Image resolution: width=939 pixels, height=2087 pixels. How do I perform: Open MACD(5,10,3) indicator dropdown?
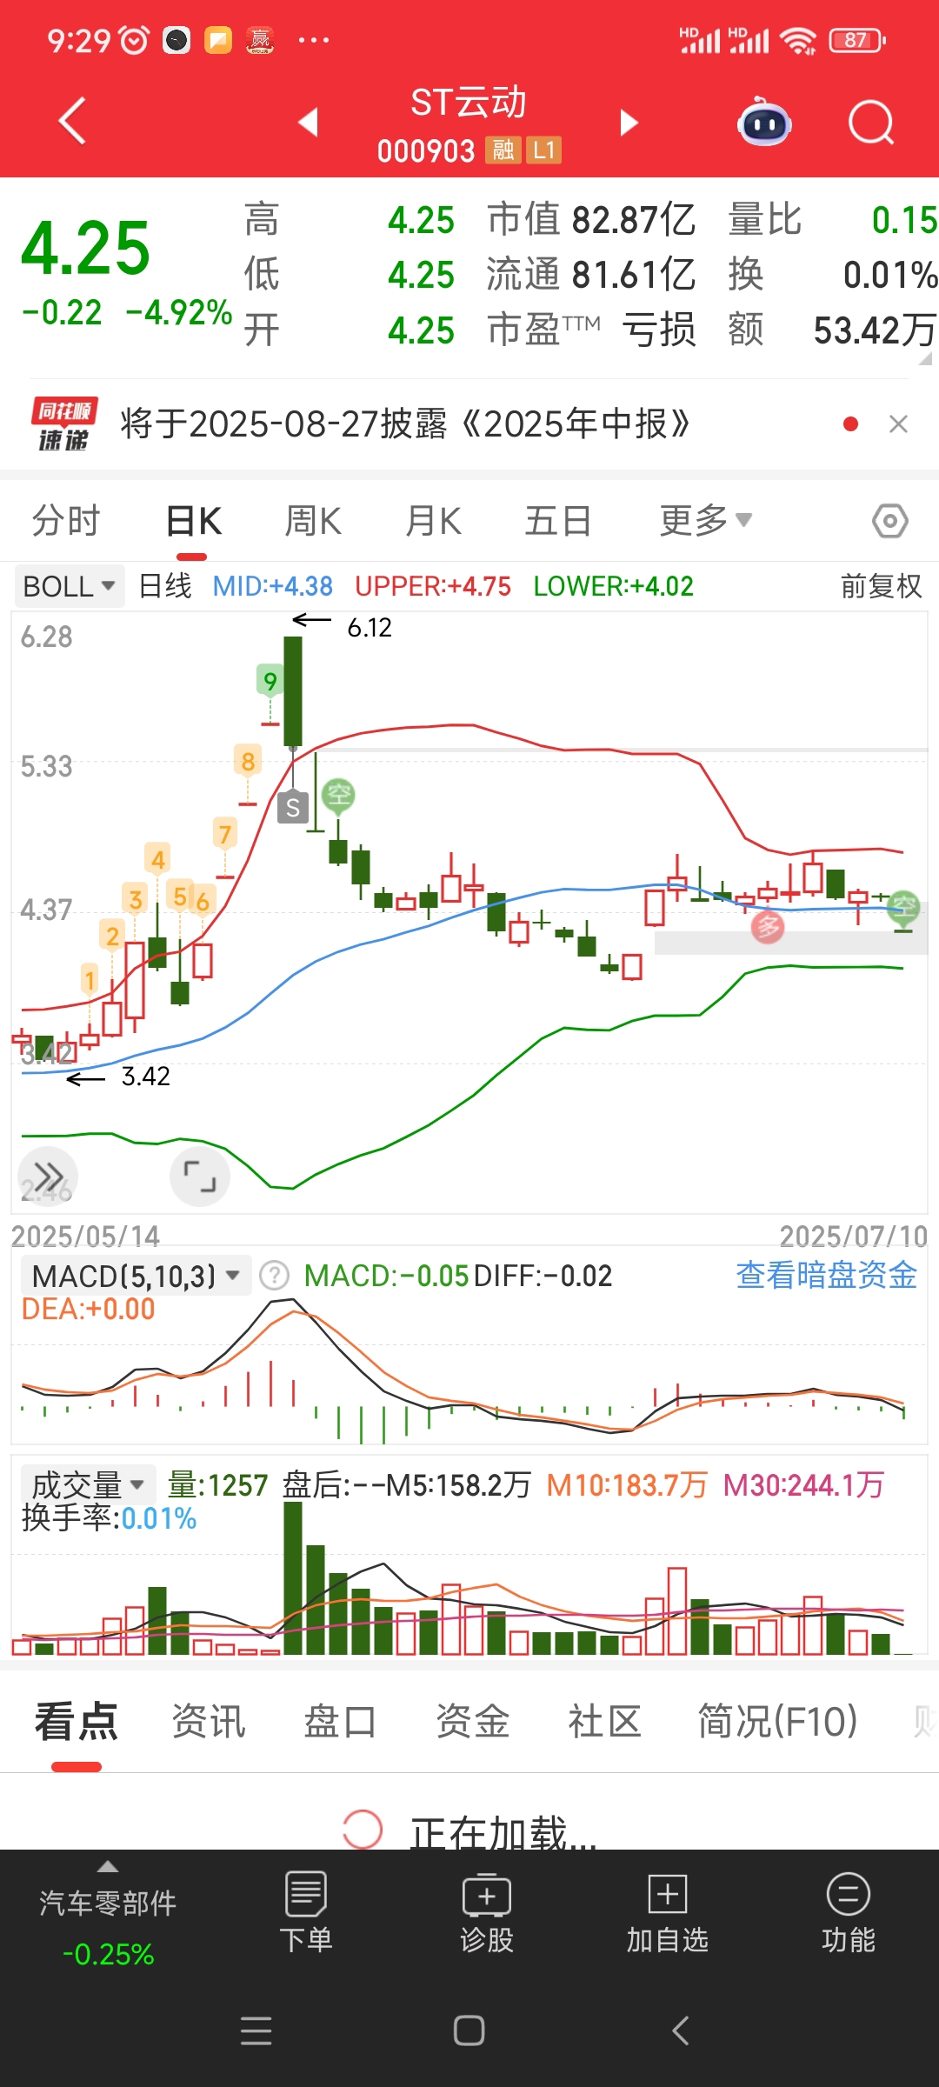[136, 1276]
